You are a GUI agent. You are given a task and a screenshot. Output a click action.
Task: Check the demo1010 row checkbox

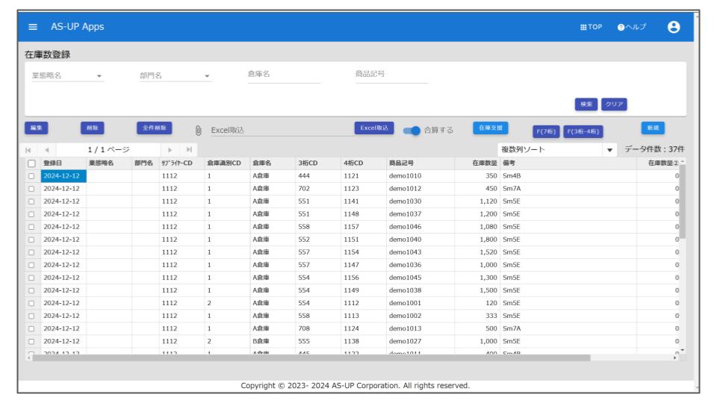click(31, 176)
